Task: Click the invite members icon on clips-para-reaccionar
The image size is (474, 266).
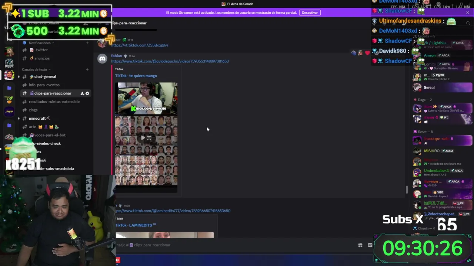Action: (x=82, y=93)
